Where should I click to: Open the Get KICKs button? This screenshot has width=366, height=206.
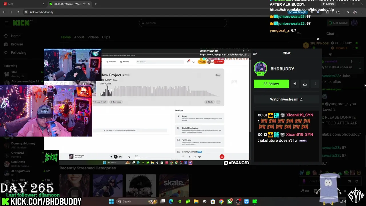click(338, 23)
